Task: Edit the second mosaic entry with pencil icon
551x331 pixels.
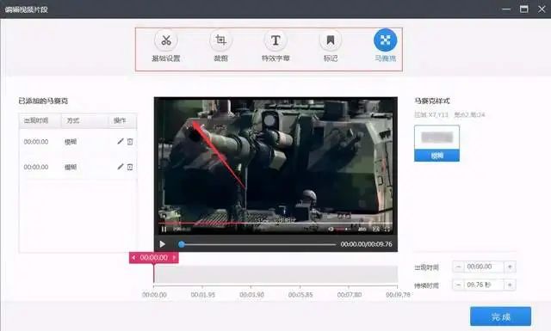Action: 121,167
